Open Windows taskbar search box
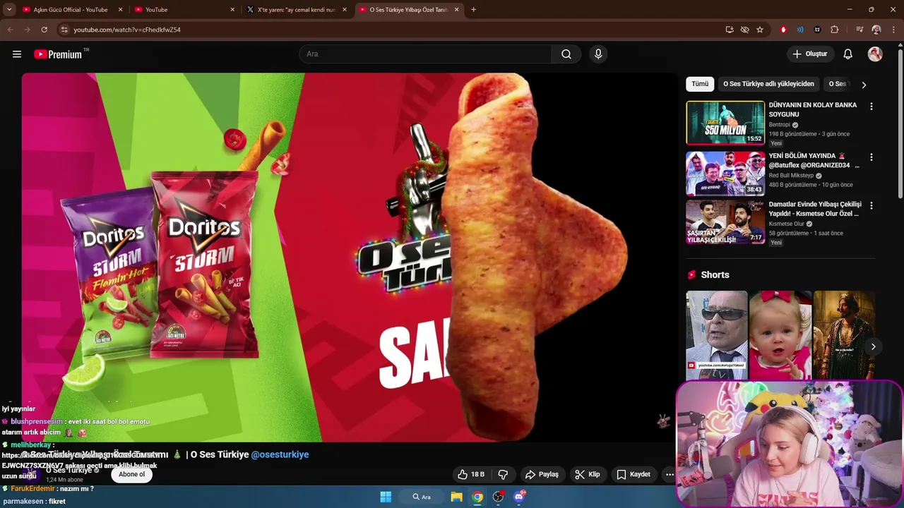 click(x=422, y=497)
